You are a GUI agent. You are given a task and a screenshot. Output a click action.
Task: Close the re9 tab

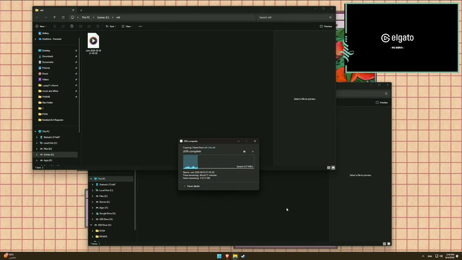pos(73,10)
